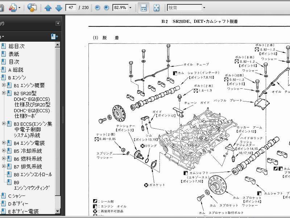The height and width of the screenshot is (218, 290).
Task: Expand the B5 冷却系統 bookmark
Action: point(4,151)
